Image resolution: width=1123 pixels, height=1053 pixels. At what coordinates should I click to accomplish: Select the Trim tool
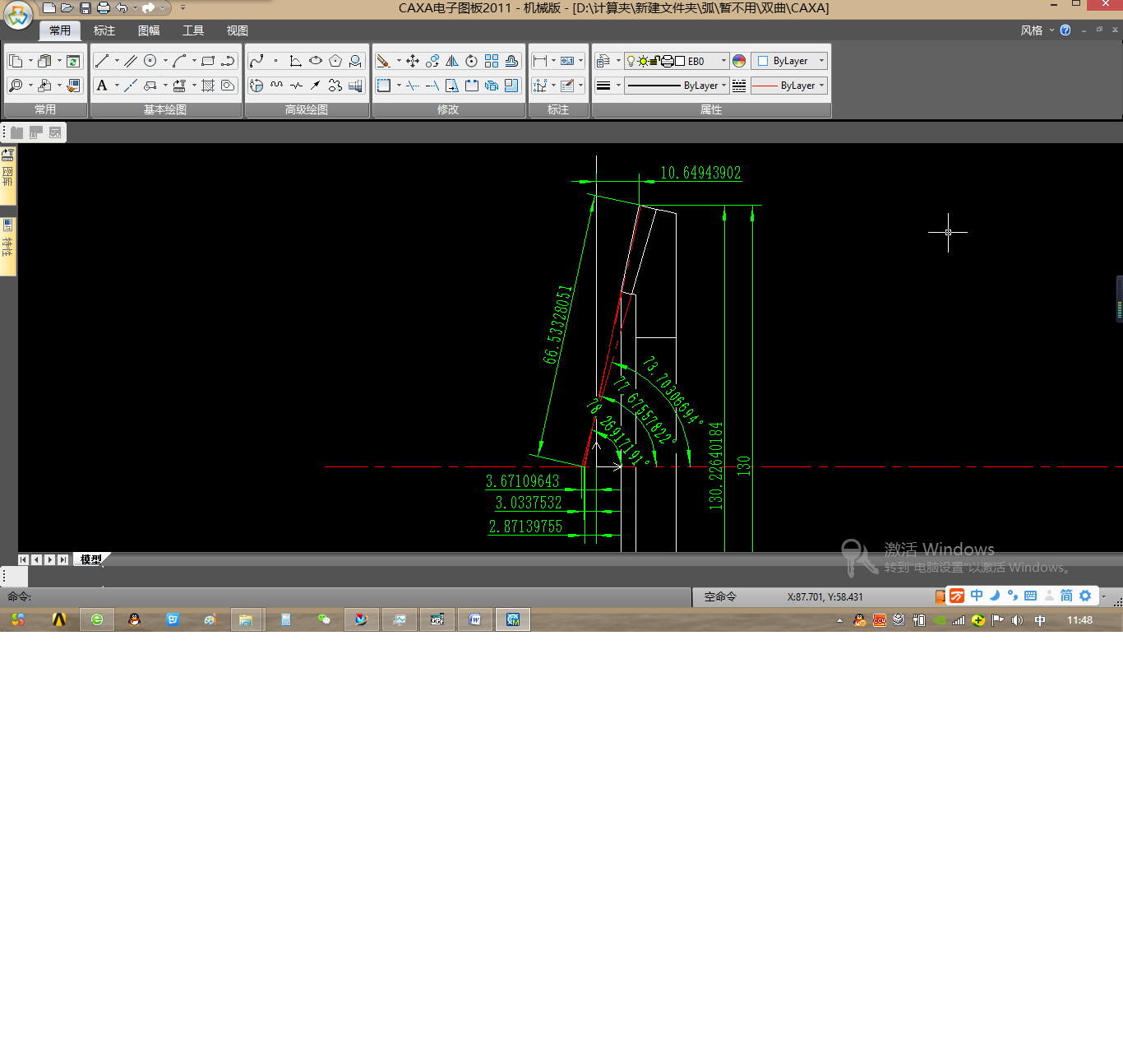tap(413, 86)
